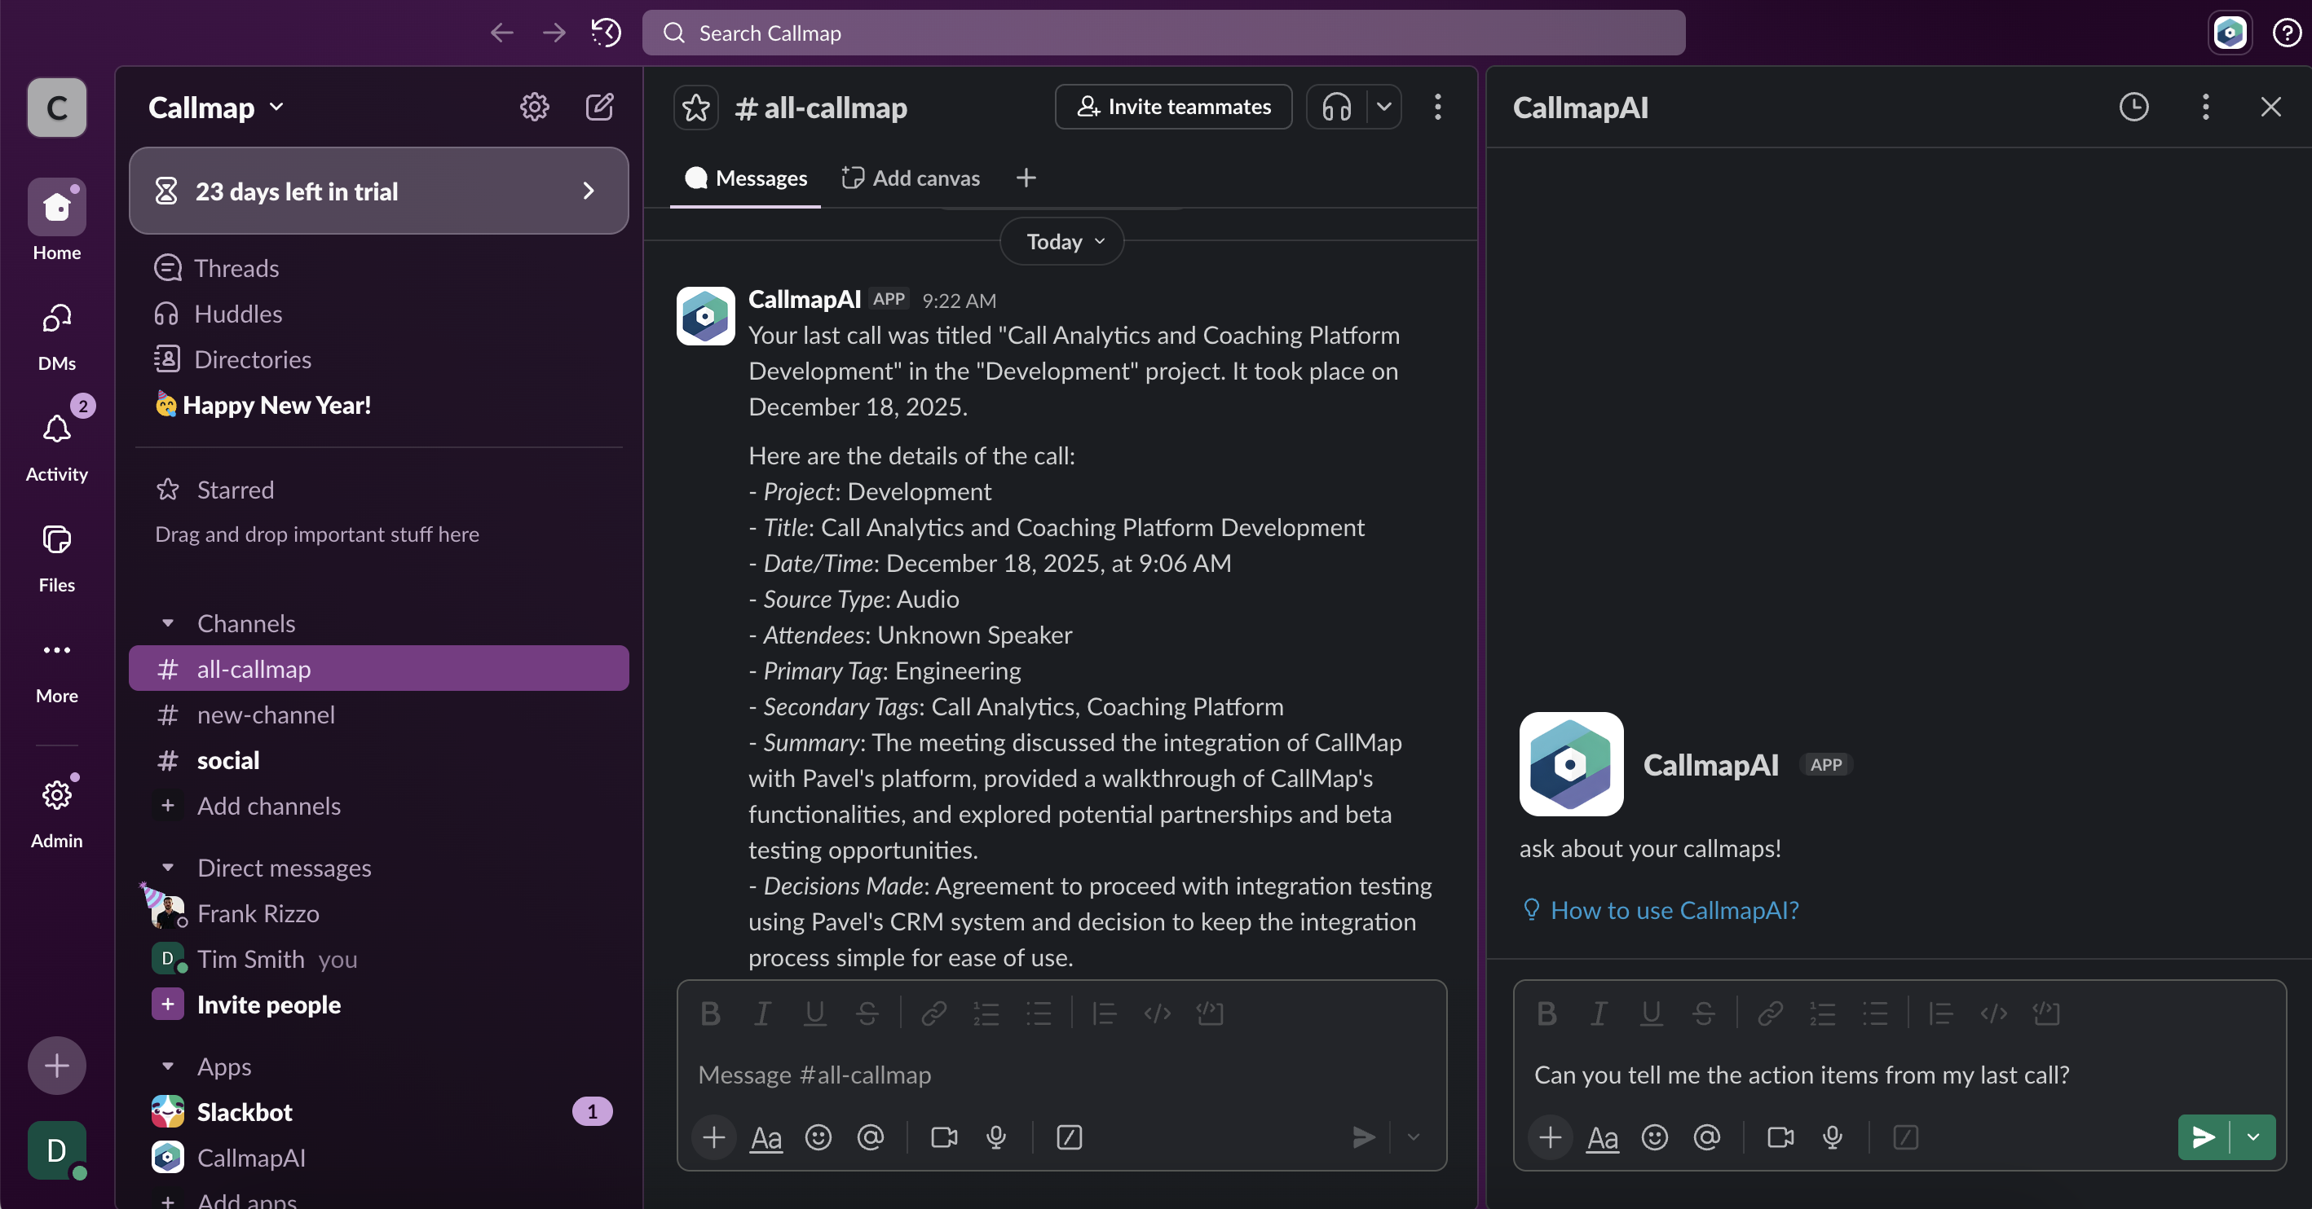Click the Message #all-callmap input
2312x1209 pixels.
click(1061, 1075)
